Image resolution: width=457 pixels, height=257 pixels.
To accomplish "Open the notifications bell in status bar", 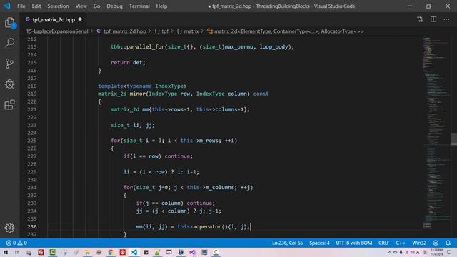I will click(448, 243).
